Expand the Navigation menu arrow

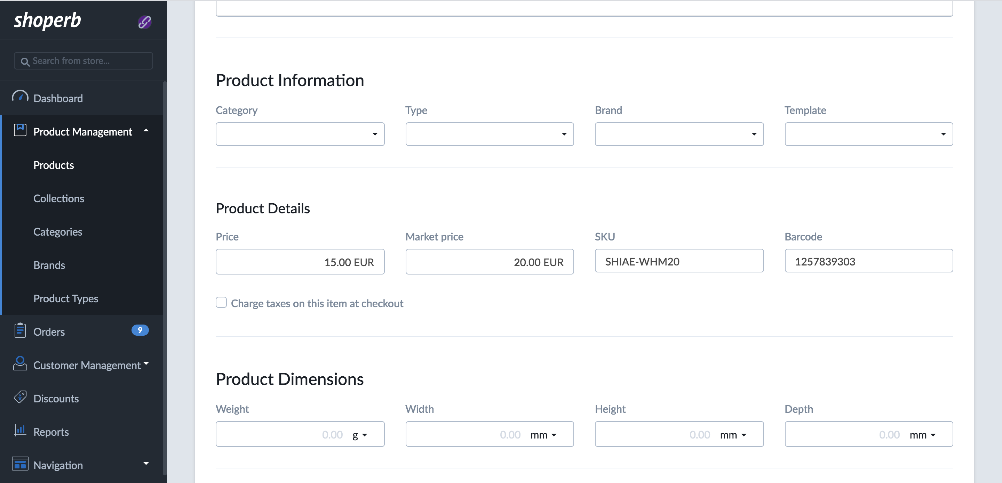point(146,463)
